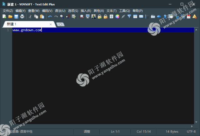The height and width of the screenshot is (136, 200).
Task: Click the New file toolbar icon
Action: tap(4, 17)
